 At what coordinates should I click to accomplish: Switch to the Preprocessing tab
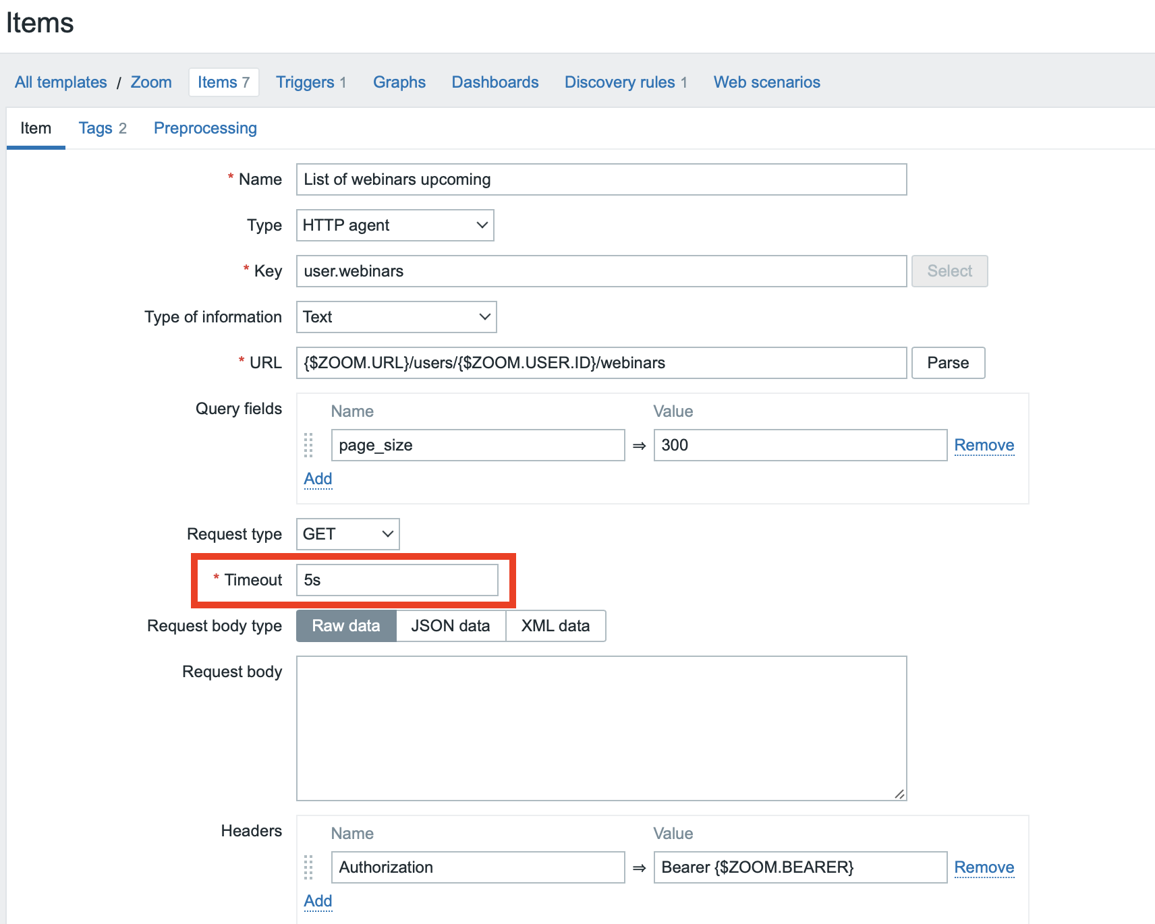tap(205, 128)
